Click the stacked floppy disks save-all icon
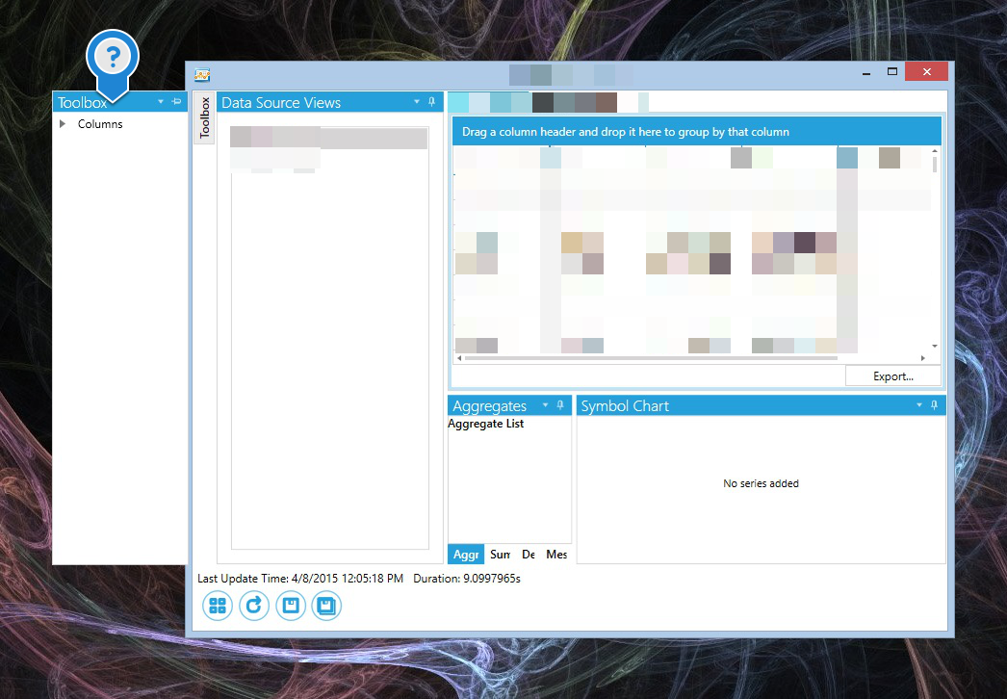 click(326, 606)
